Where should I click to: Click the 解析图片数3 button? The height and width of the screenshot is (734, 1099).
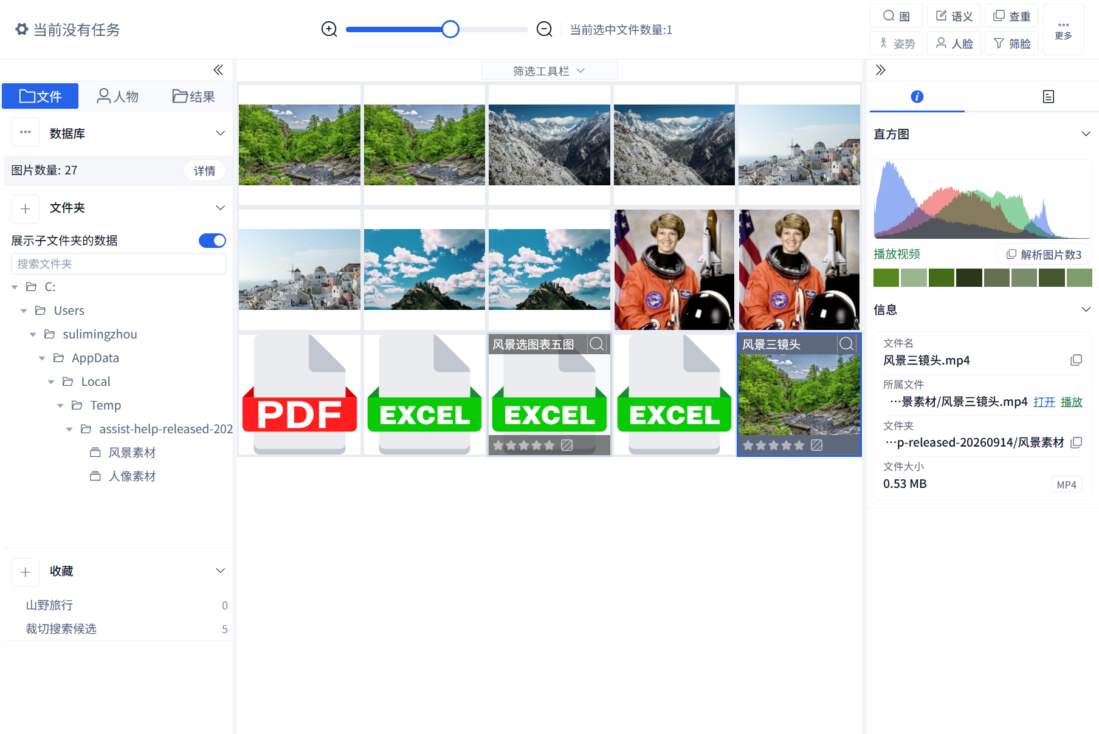tap(1044, 255)
